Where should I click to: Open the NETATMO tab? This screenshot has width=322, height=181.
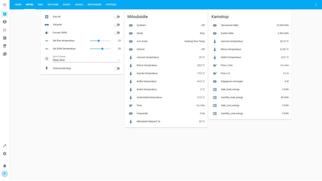point(53,4)
